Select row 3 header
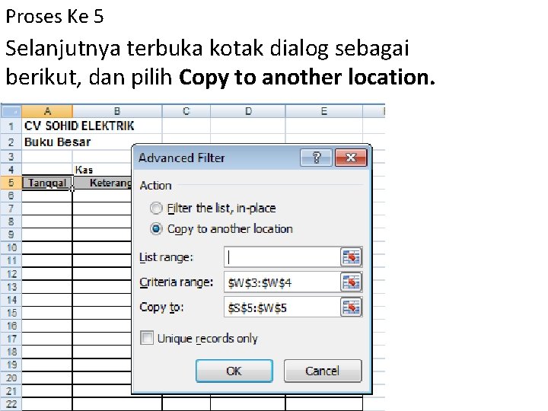The image size is (548, 411). 11,156
